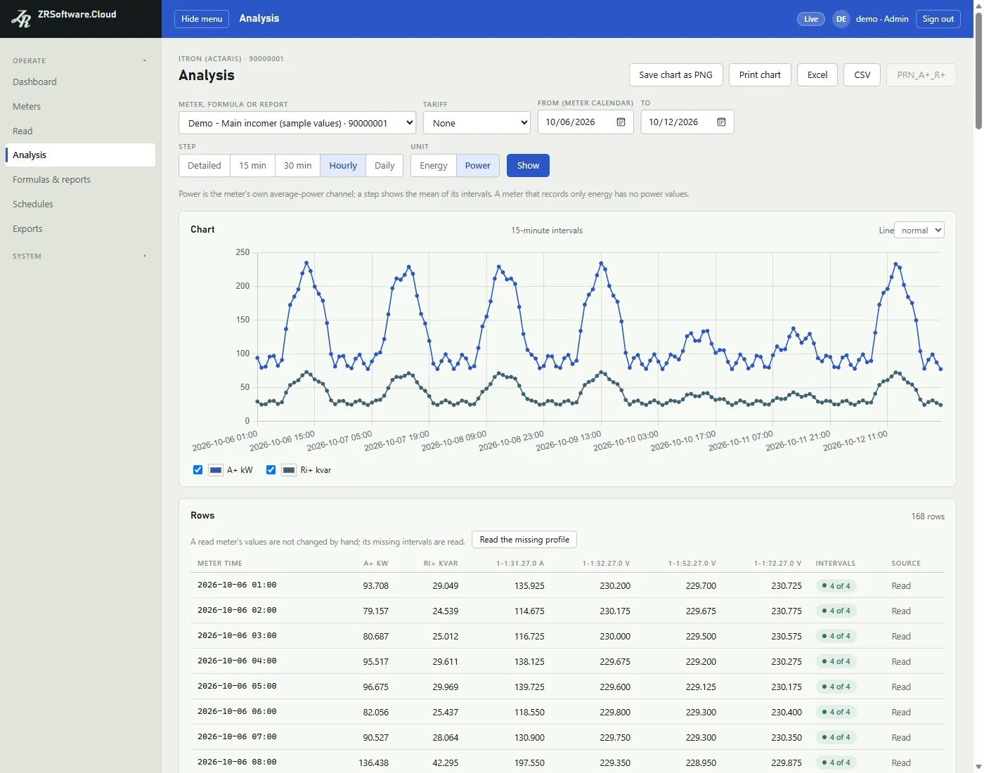This screenshot has height=773, width=984.
Task: Click the PRN_A+_R+ button
Action: 921,75
